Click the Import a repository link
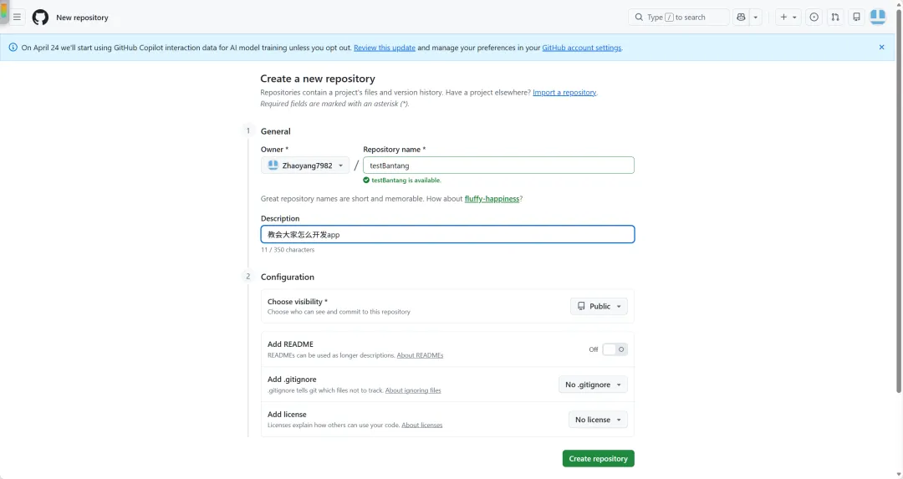 click(564, 93)
